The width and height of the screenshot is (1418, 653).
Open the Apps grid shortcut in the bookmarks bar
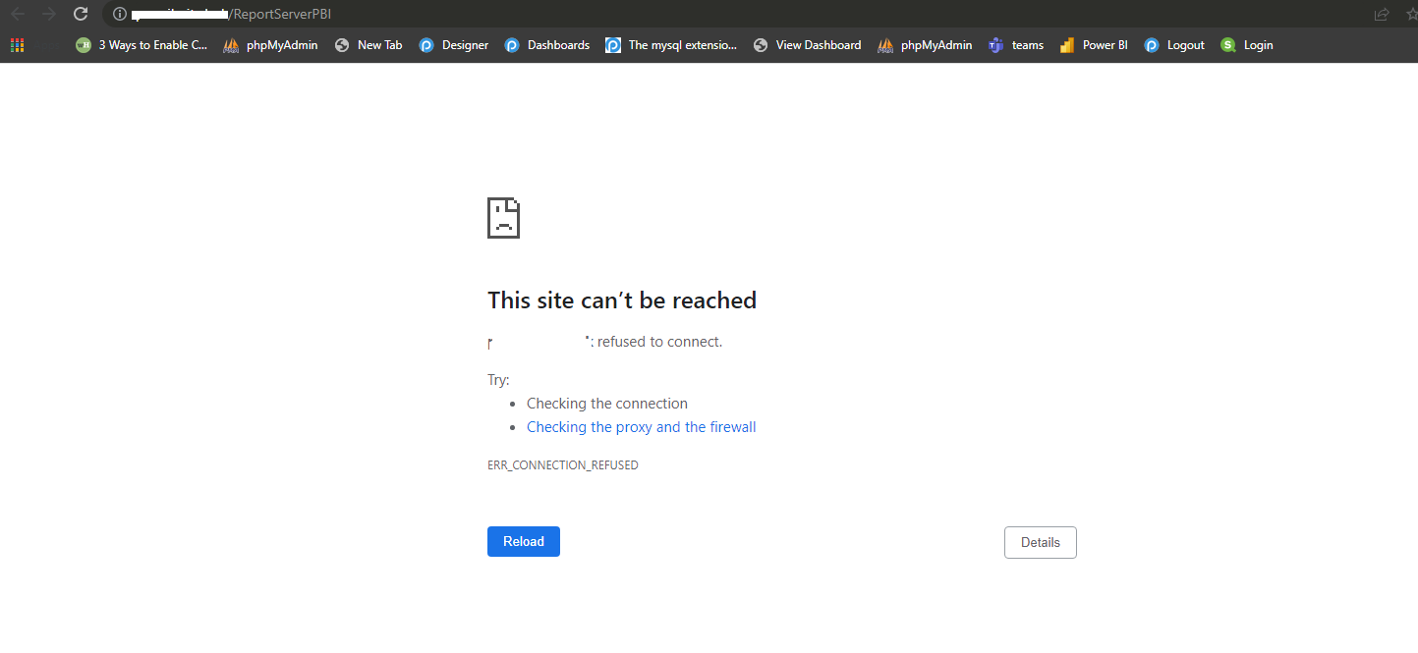[x=17, y=45]
